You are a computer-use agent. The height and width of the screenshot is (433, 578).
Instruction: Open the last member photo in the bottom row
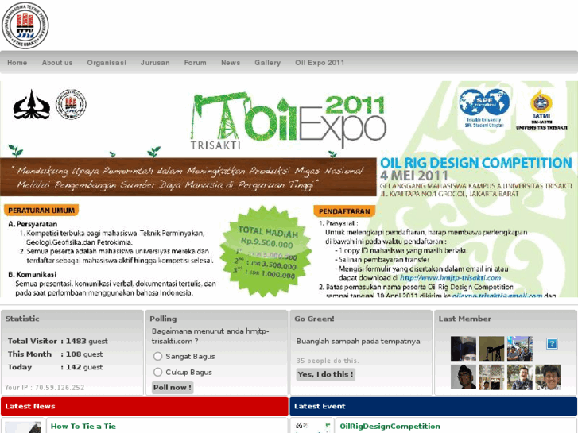(548, 377)
